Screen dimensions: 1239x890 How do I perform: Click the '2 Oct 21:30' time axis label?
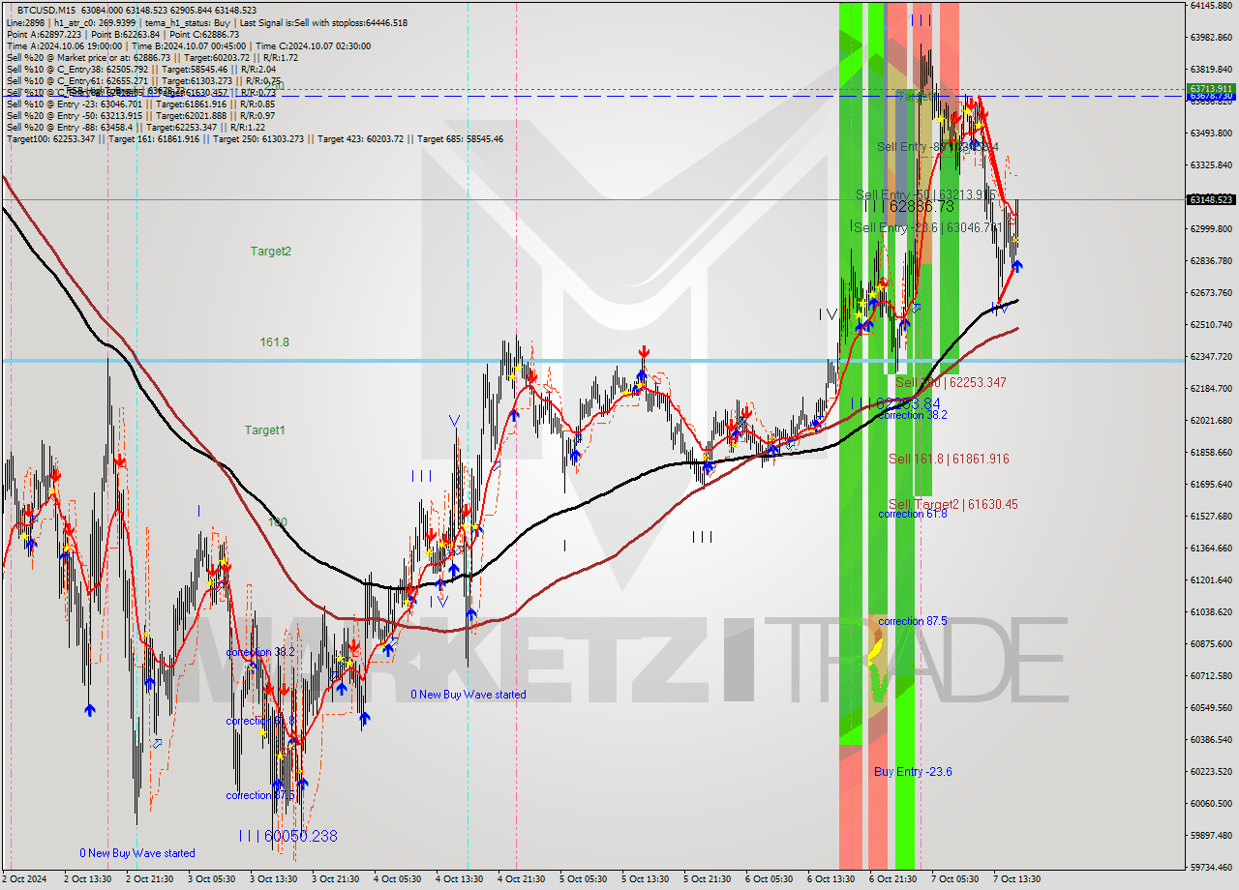151,879
